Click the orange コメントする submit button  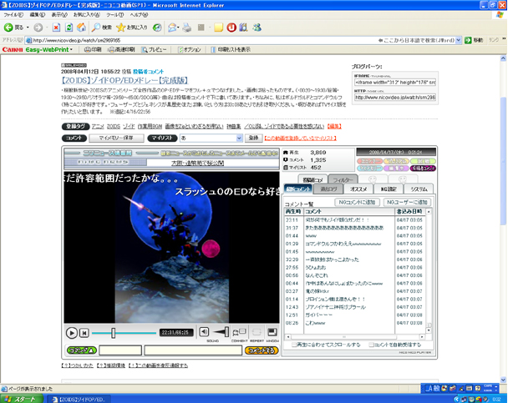click(262, 350)
